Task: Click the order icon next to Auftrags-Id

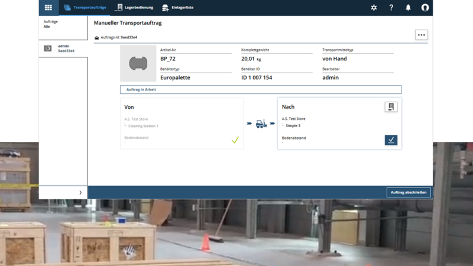Action: click(x=97, y=38)
